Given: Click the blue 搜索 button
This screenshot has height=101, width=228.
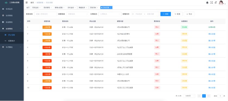Looking at the screenshot, I should point(166,14).
